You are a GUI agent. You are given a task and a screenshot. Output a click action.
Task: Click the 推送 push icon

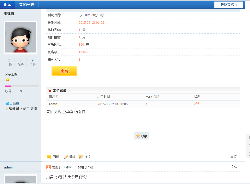coord(81,157)
